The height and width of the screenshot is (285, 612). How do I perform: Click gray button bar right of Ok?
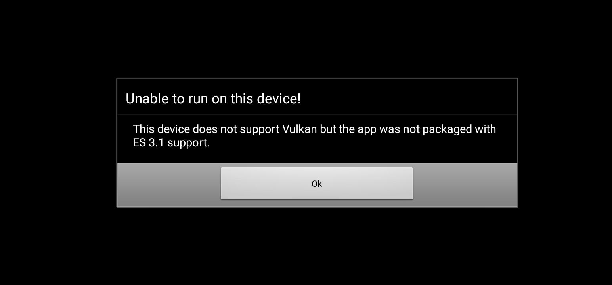point(465,185)
